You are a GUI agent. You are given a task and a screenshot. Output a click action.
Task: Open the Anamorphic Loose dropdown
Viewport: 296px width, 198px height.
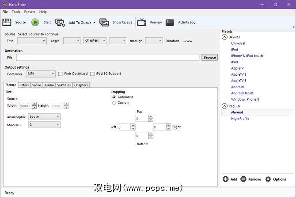[x=44, y=116]
